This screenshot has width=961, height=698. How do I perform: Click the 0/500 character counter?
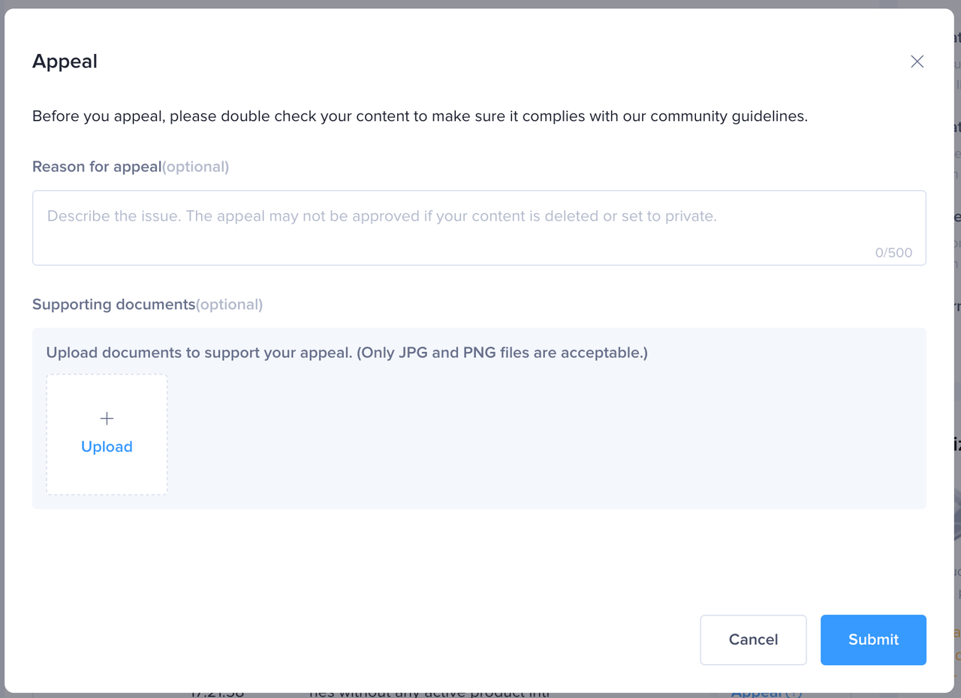(893, 253)
